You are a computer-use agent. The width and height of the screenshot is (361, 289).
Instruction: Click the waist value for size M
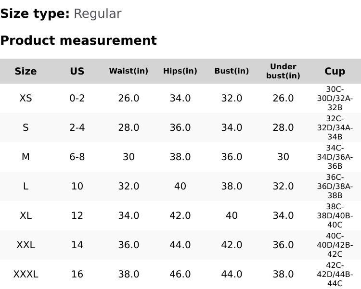click(x=129, y=157)
